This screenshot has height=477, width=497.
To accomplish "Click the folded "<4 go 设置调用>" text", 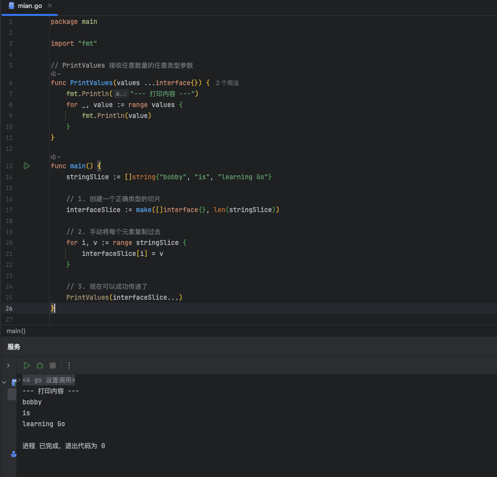I will pyautogui.click(x=49, y=380).
